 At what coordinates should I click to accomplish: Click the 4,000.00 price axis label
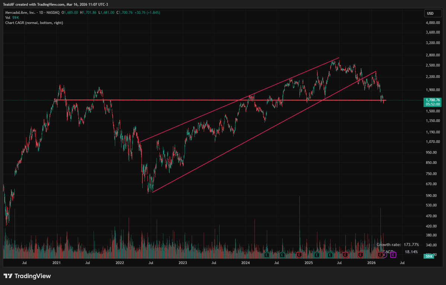[433, 22]
